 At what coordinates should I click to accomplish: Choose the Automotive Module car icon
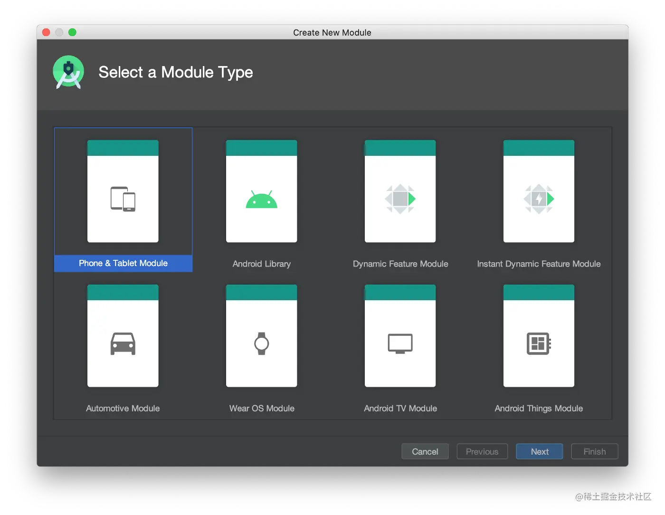123,343
